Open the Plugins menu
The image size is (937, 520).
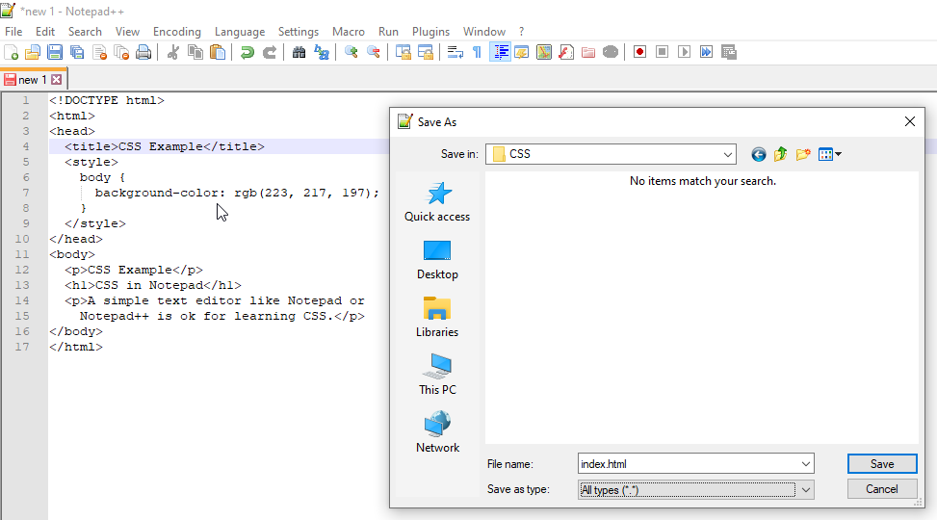pos(430,32)
